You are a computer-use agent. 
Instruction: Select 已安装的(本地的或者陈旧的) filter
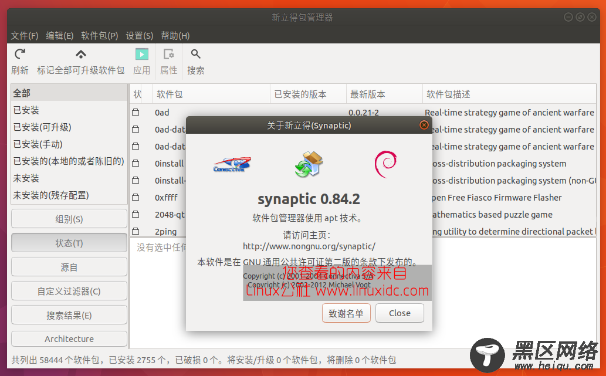click(69, 161)
